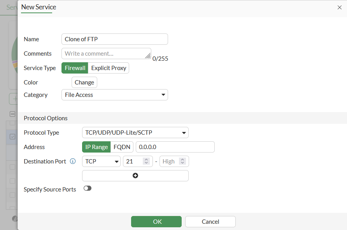Click the spinner arrows on the High port field
The image size is (347, 230).
(182, 161)
